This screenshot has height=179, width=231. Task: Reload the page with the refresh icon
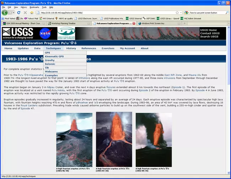pos(19,13)
